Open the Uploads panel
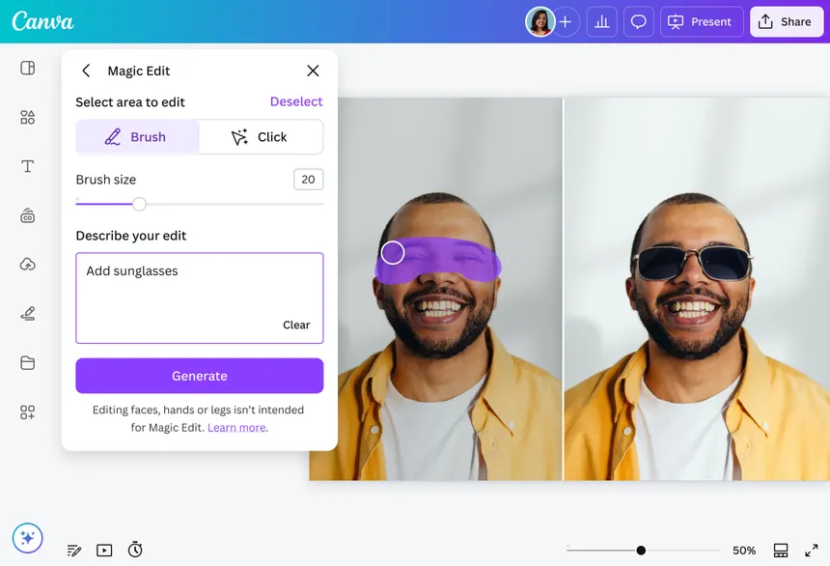The height and width of the screenshot is (566, 830). pyautogui.click(x=27, y=264)
